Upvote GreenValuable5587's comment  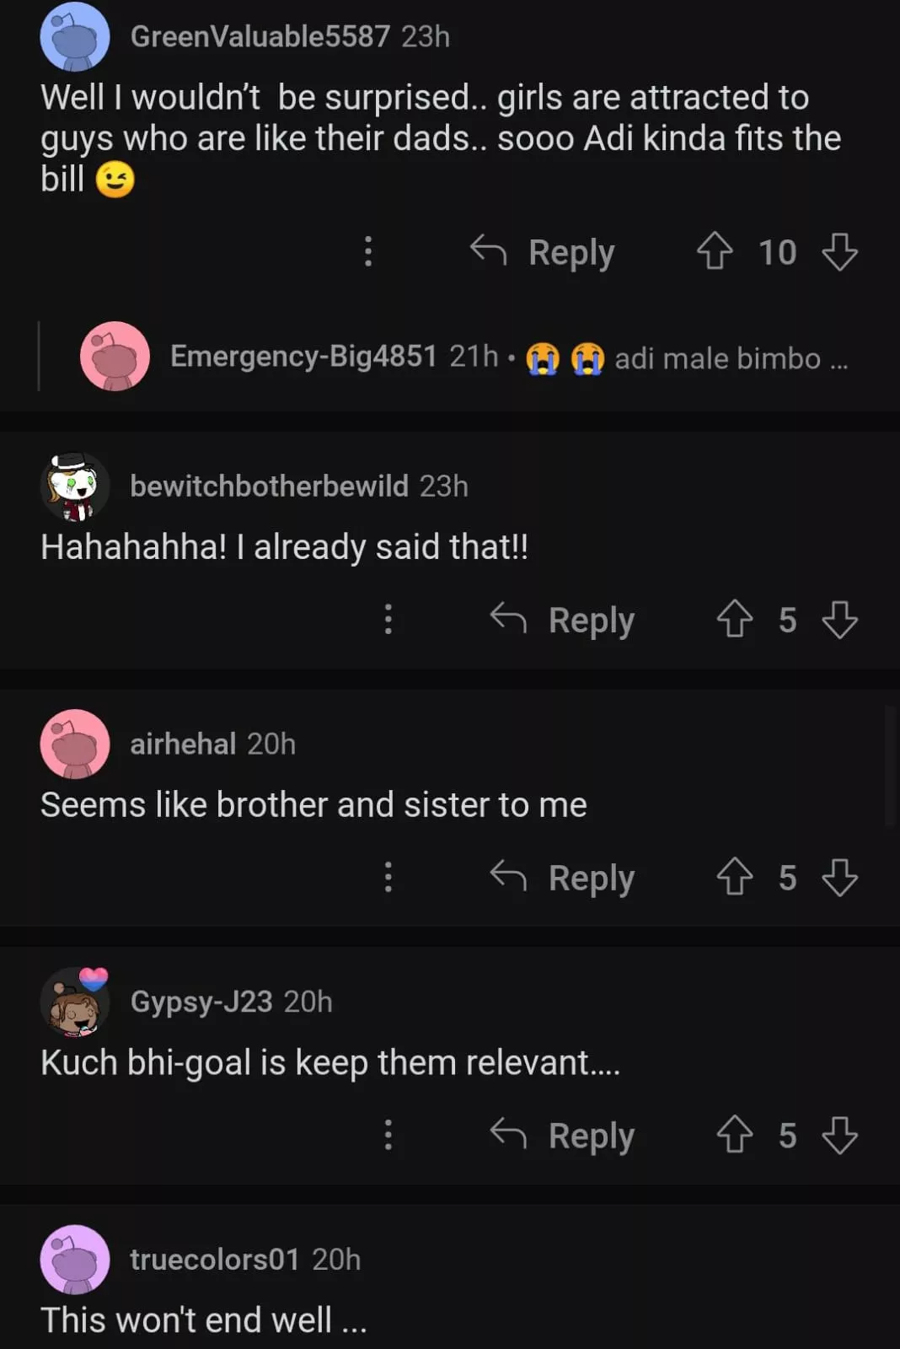715,251
